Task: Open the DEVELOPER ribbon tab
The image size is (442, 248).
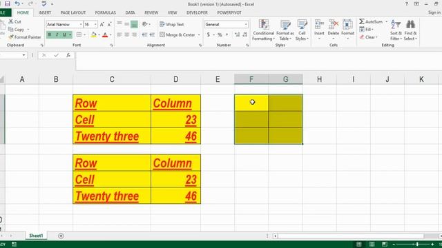Action: point(197,12)
